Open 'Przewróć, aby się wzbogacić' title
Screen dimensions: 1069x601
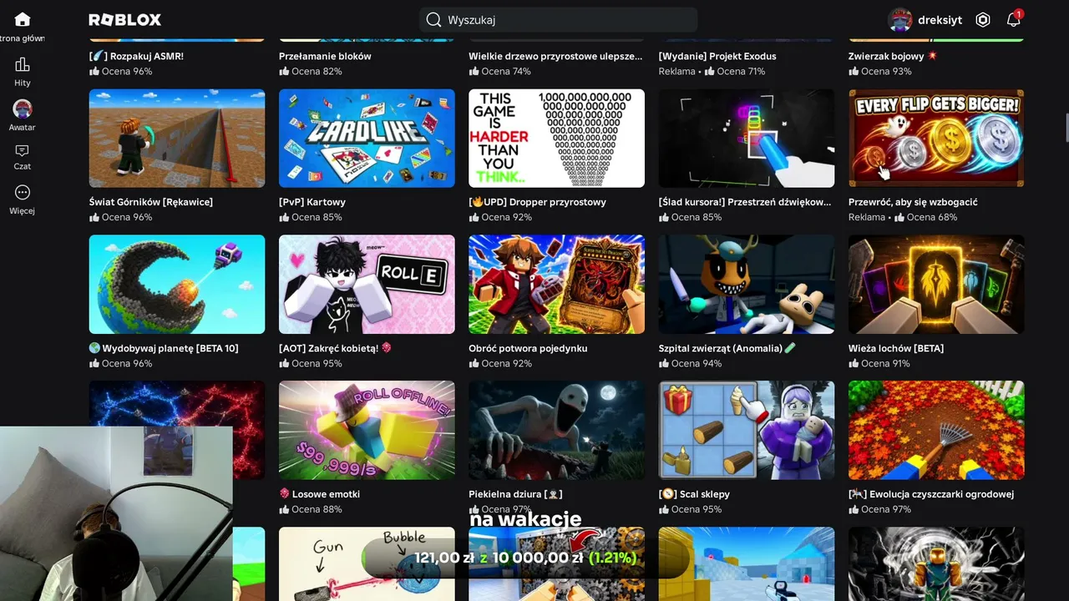pyautogui.click(x=913, y=202)
